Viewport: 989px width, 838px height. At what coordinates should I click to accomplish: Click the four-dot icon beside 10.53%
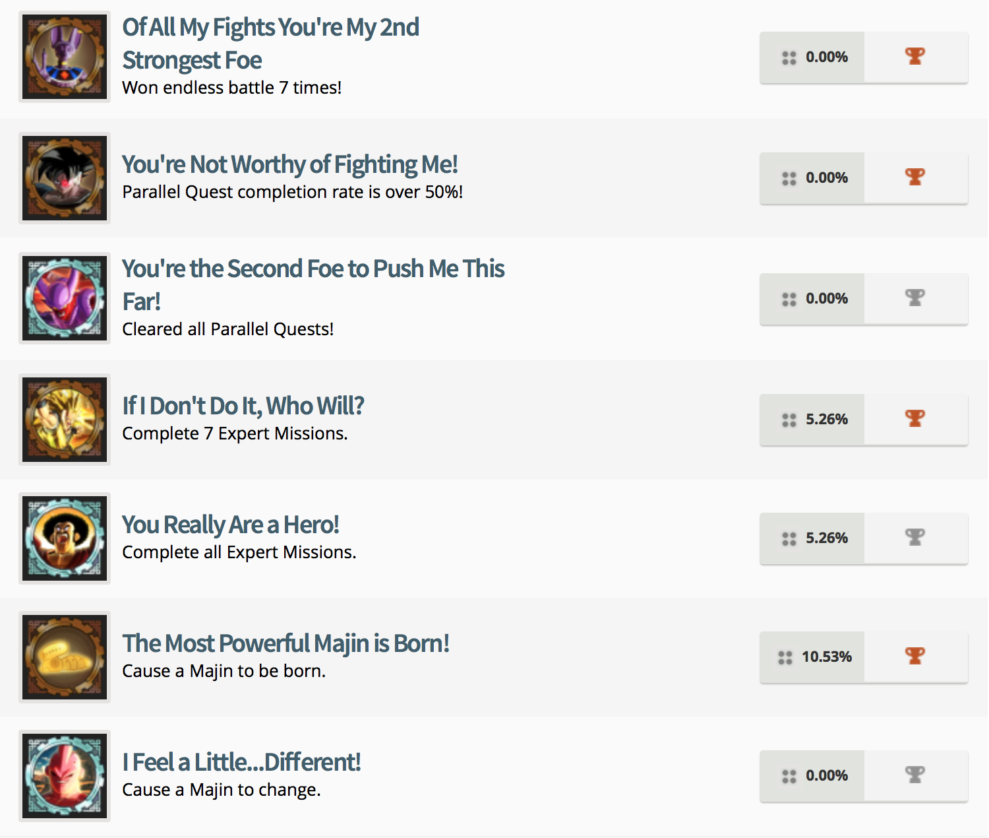coord(785,657)
